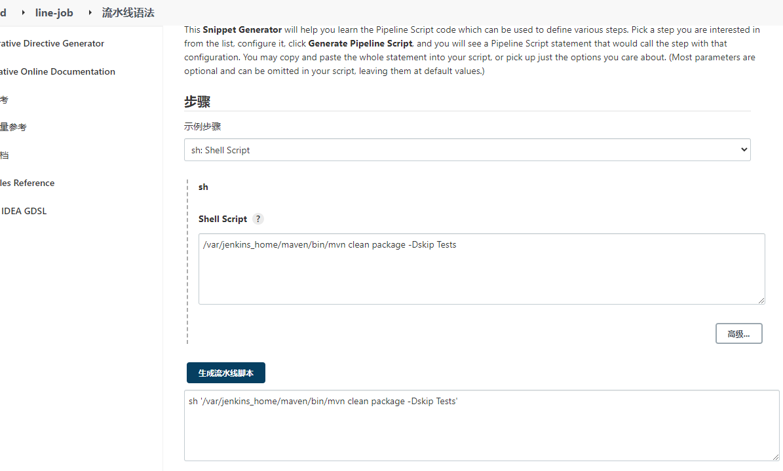
Task: Grab resize handle of Shell Script textarea
Action: click(x=761, y=300)
